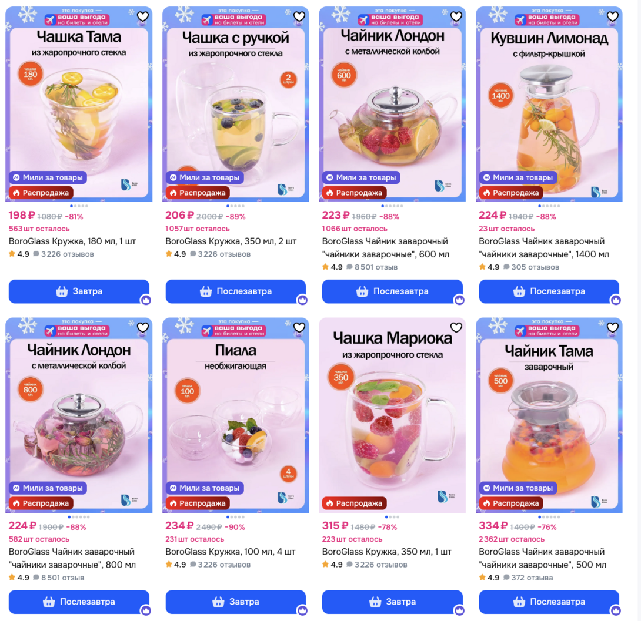Add 198 ₽ cup to cart with Завтра
The width and height of the screenshot is (641, 621).
[79, 291]
